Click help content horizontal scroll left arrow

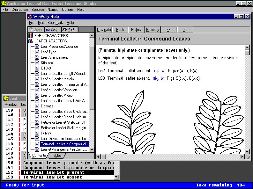[x=99, y=156]
